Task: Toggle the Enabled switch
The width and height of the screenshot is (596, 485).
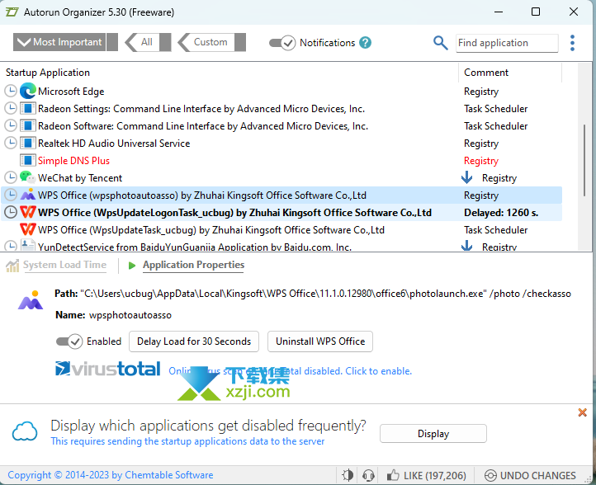Action: (x=69, y=341)
